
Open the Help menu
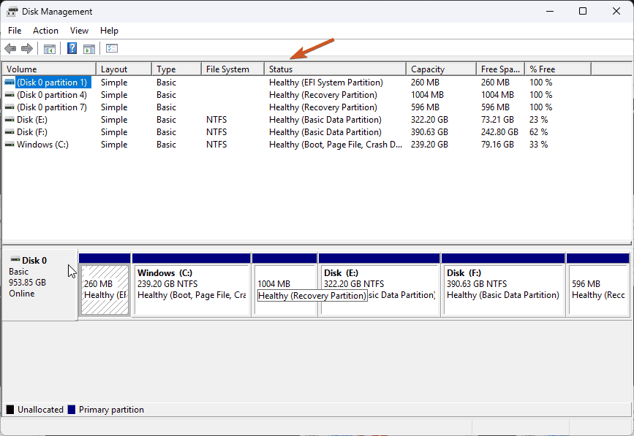109,31
